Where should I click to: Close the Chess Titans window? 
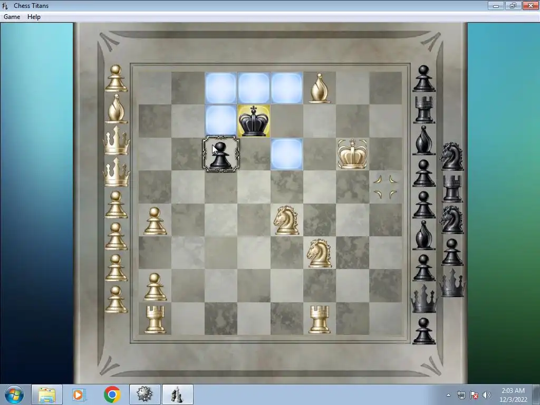coord(531,5)
